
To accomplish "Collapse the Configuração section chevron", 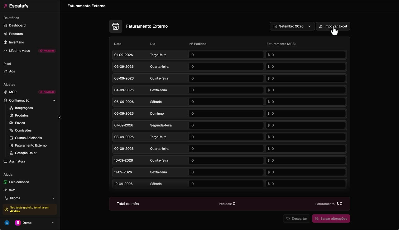I will (54, 100).
